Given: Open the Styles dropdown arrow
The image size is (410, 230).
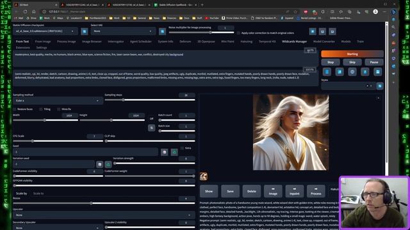Looking at the screenshot, I should (371, 86).
